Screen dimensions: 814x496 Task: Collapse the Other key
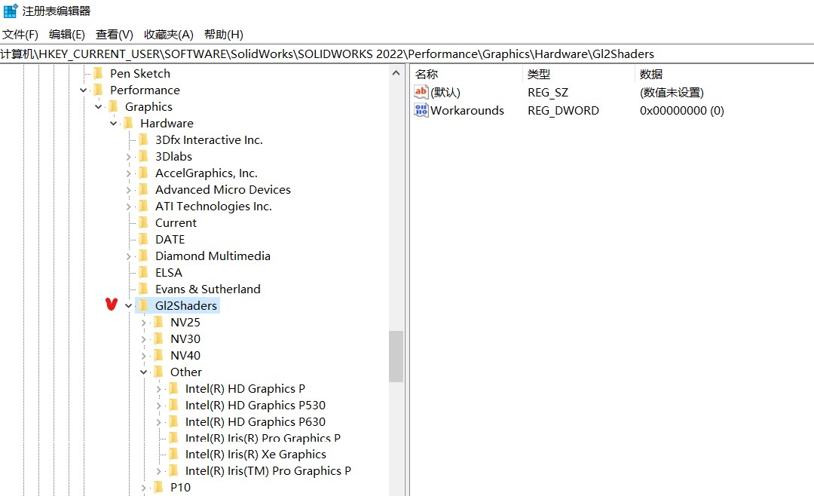point(143,372)
